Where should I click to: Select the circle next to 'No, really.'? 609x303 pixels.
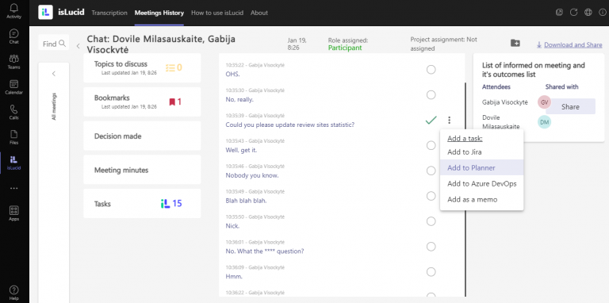pos(431,94)
